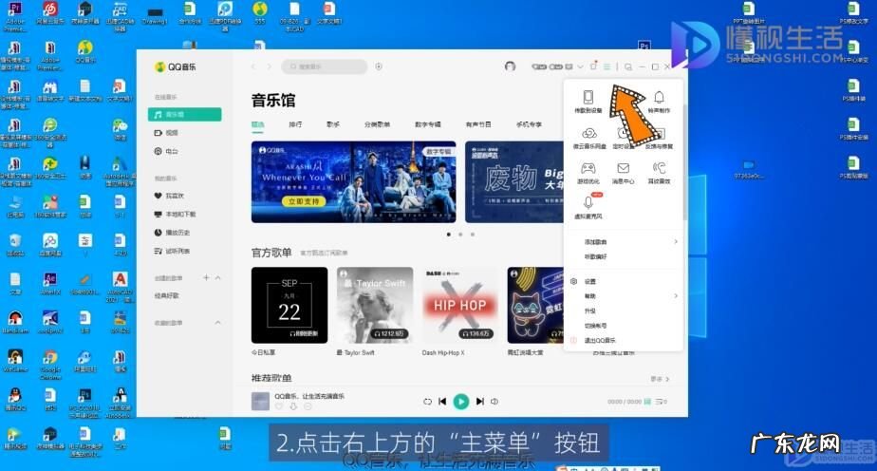
Task: Select 退出QQ音乐 to quit app
Action: tap(594, 340)
